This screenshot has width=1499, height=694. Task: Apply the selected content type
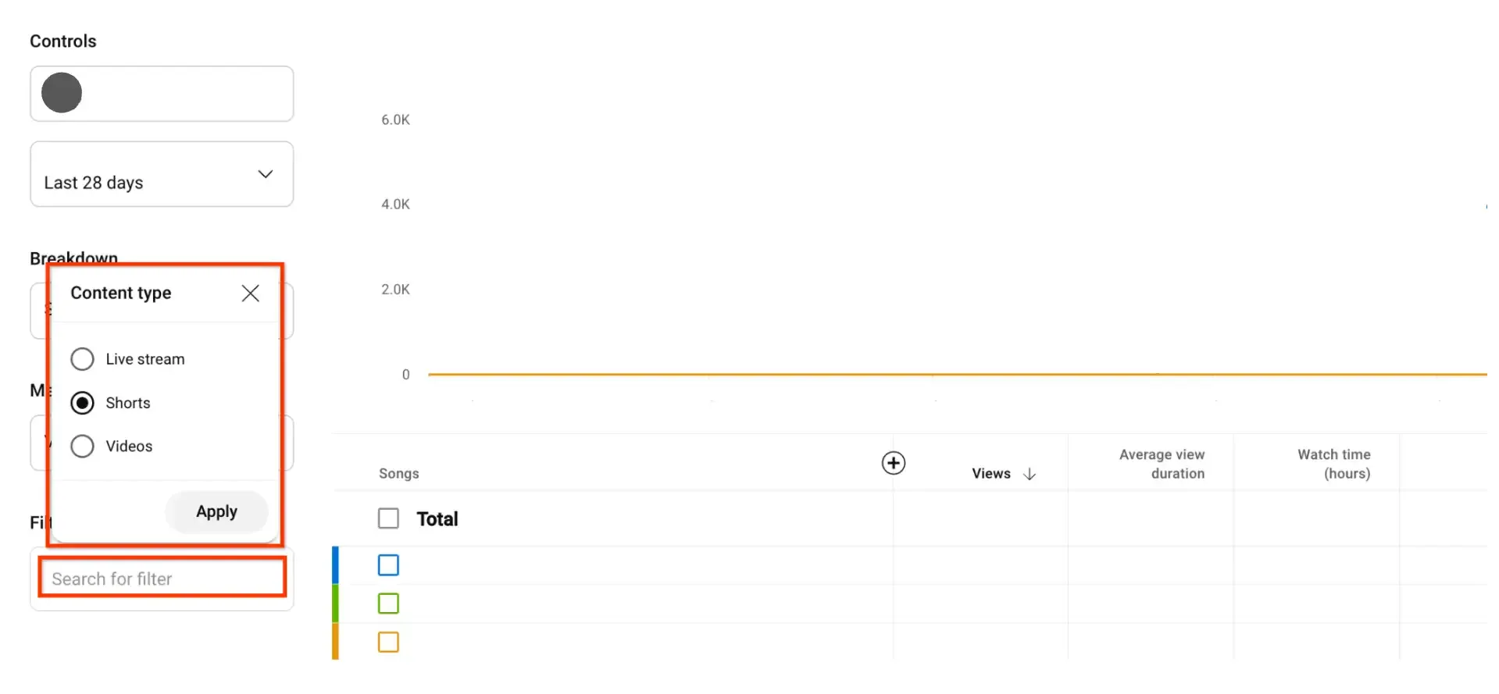click(x=216, y=511)
